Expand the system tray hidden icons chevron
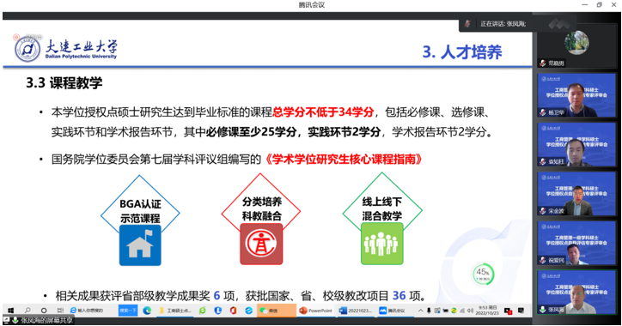Screen dimensions: 622x326 pos(420,311)
